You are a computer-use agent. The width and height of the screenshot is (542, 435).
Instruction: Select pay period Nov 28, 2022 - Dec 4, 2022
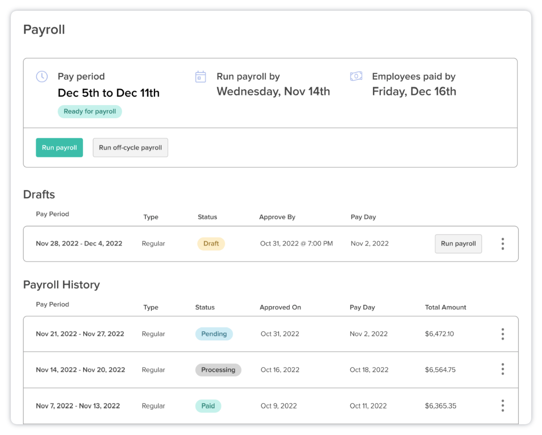tap(79, 243)
